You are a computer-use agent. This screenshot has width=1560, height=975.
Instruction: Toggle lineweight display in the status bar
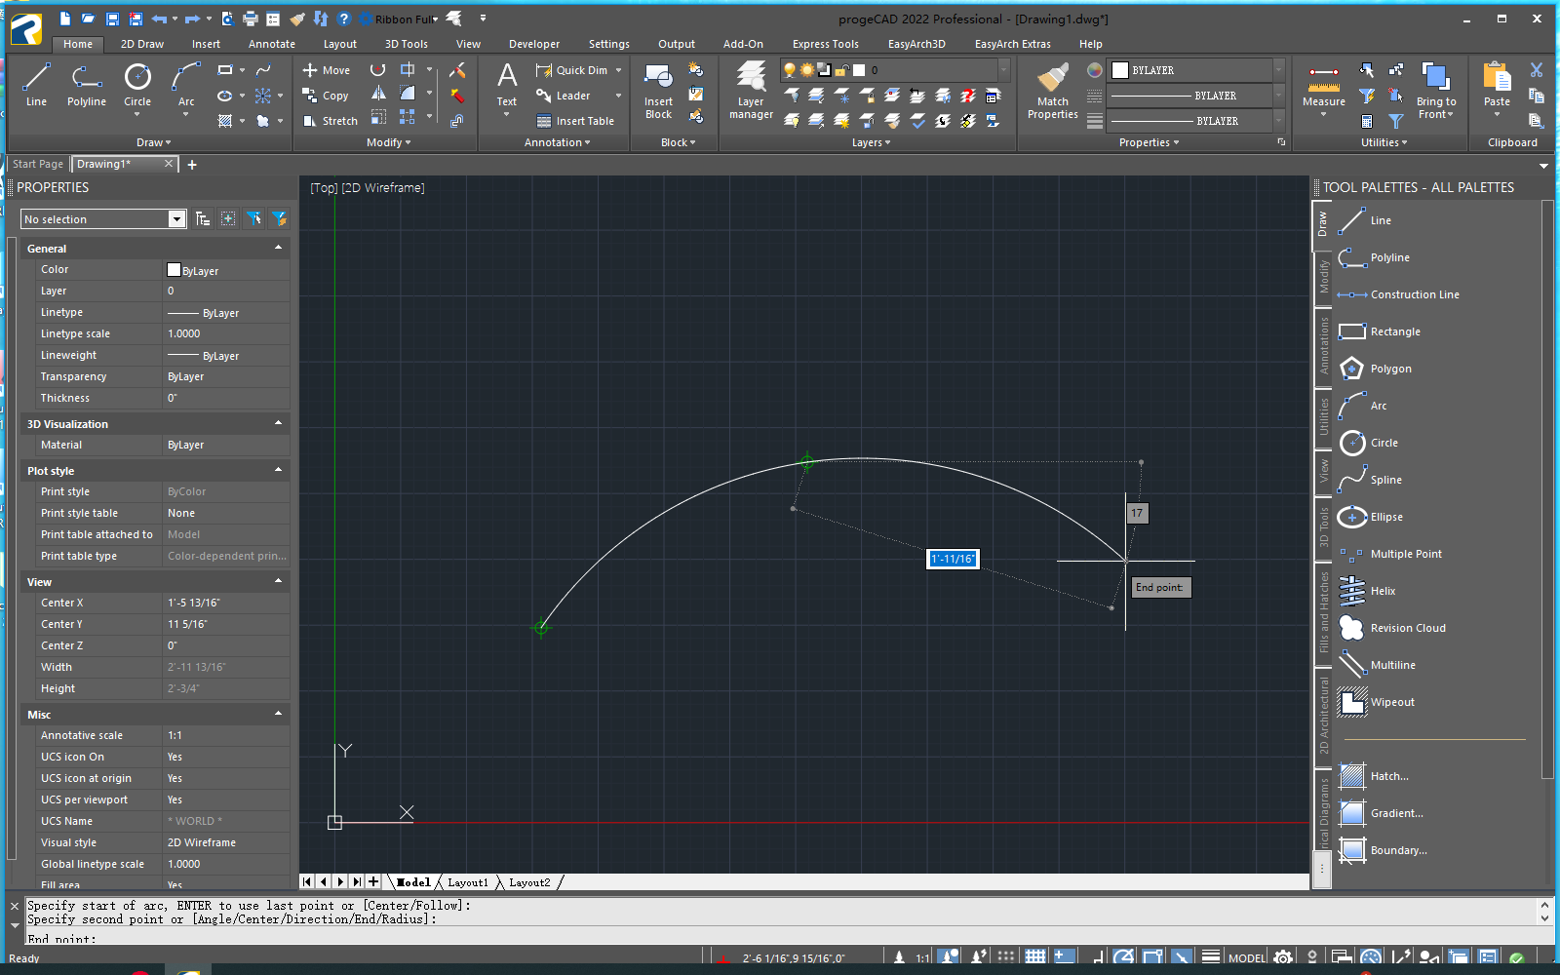(1210, 957)
